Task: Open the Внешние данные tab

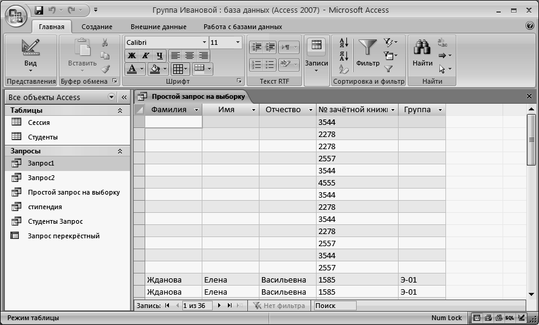Action: point(159,27)
